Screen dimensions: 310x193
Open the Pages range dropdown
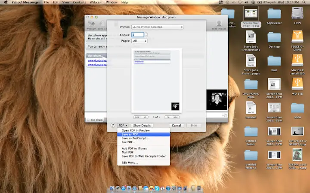point(139,41)
